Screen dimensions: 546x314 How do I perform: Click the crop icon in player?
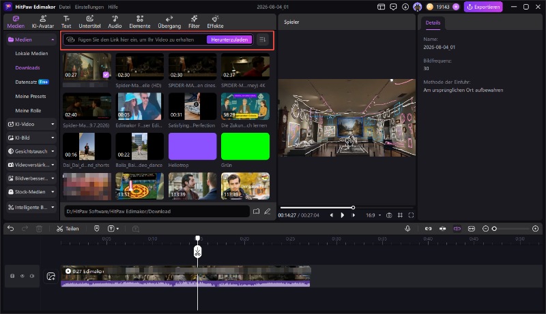[x=400, y=215]
